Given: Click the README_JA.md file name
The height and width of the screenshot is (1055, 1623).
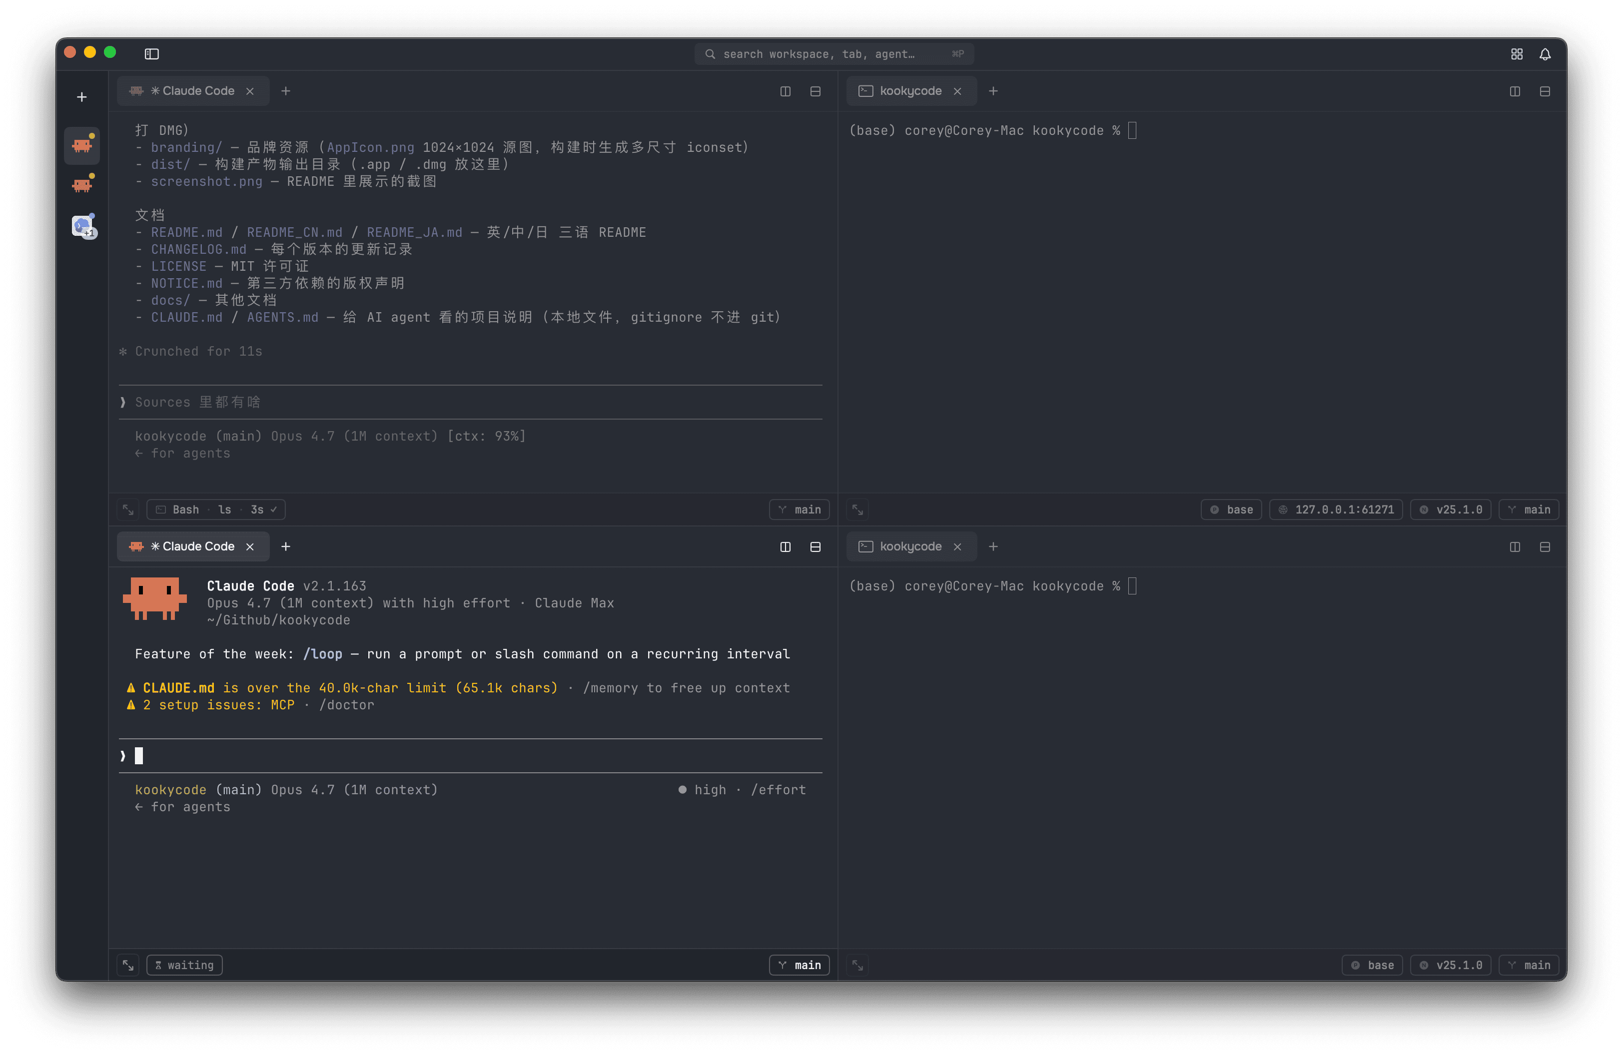Looking at the screenshot, I should [x=415, y=232].
